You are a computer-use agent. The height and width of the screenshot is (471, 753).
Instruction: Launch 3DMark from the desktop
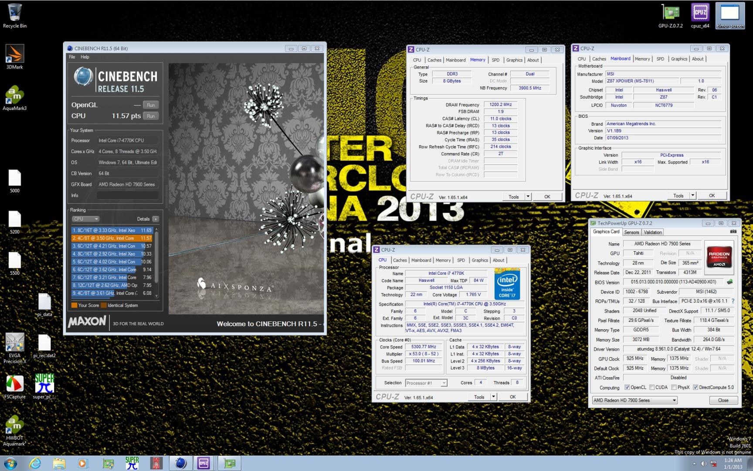[14, 57]
